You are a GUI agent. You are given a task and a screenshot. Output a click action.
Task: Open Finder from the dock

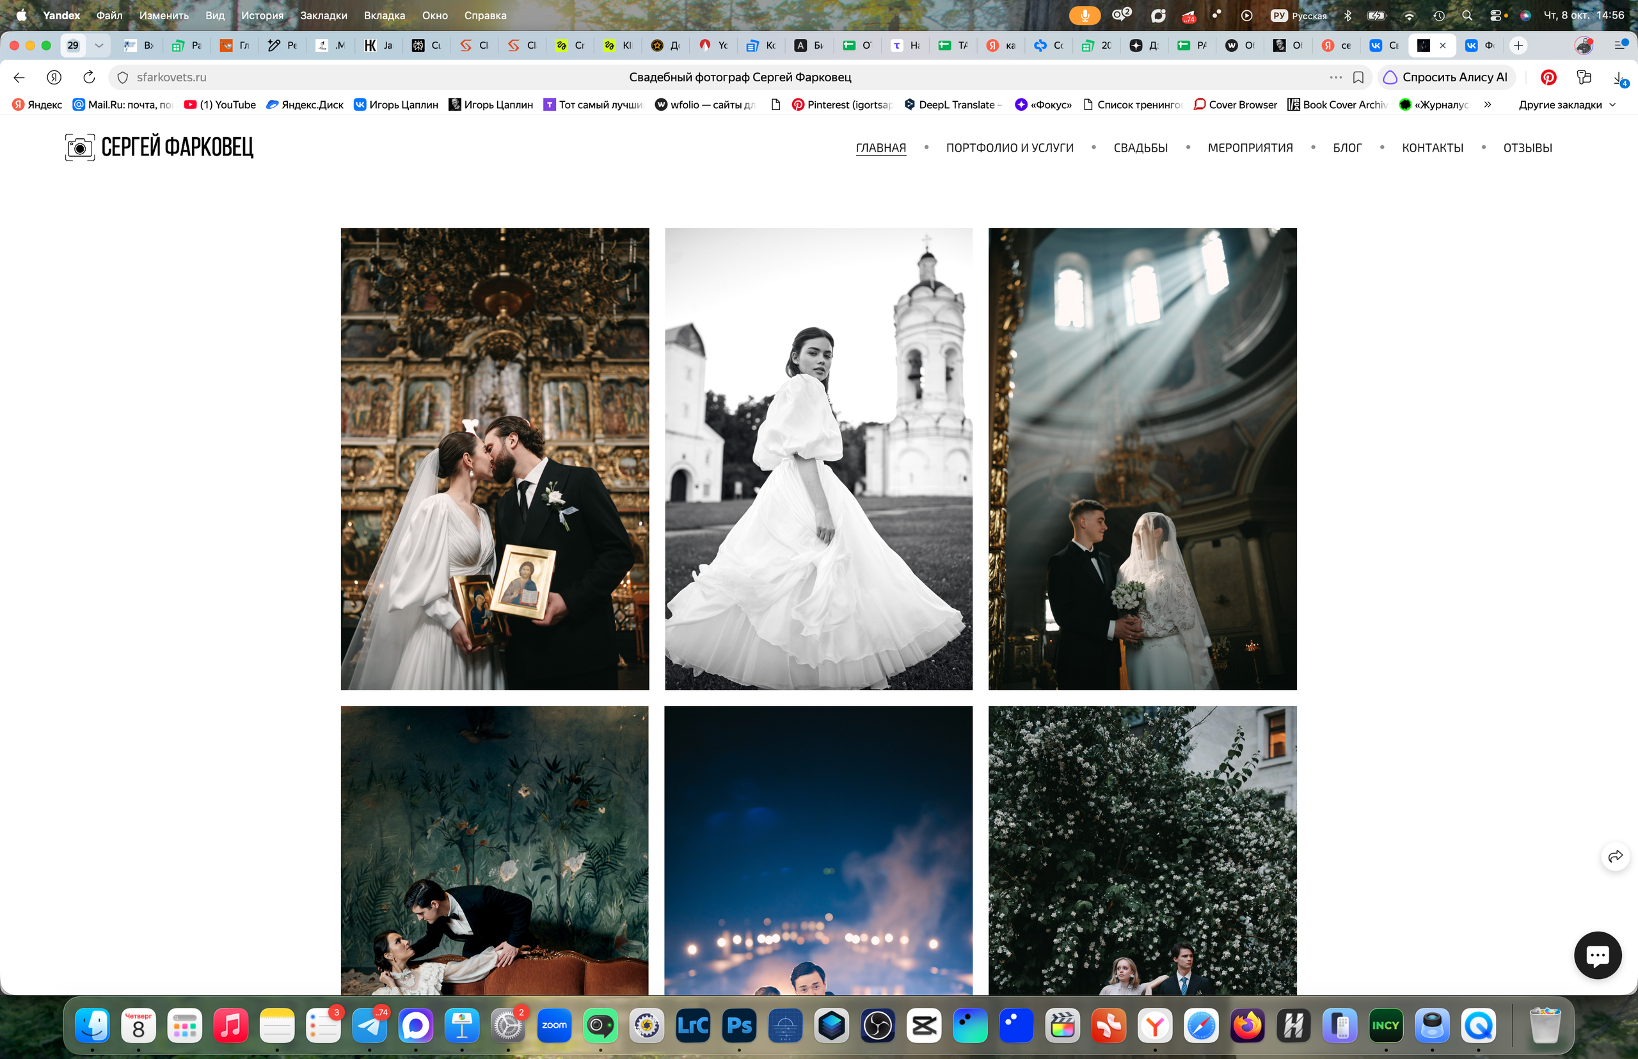pos(92,1025)
